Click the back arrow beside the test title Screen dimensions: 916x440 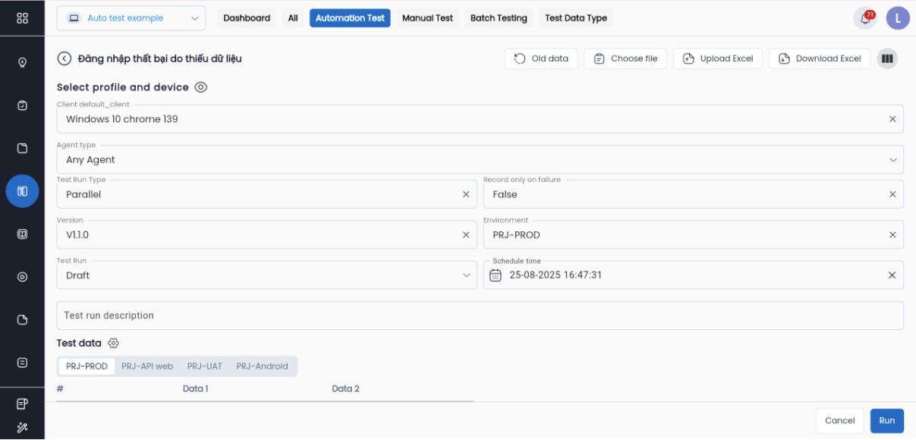click(65, 58)
